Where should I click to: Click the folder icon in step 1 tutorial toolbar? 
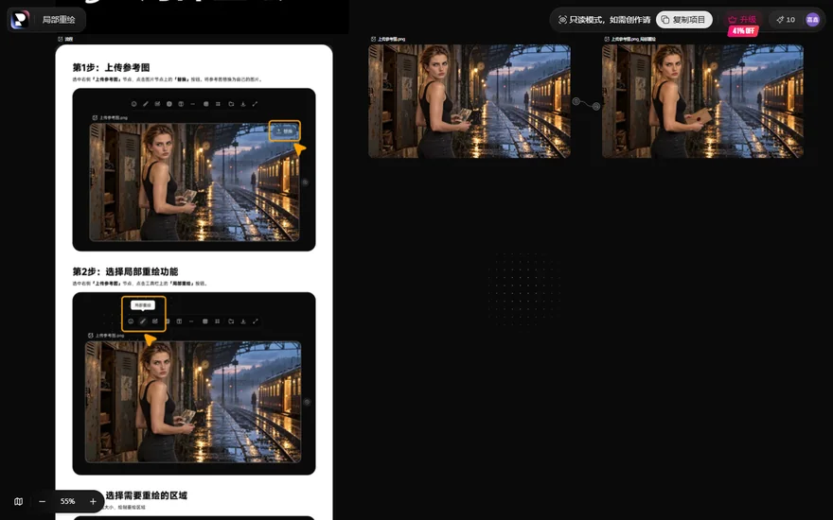point(231,104)
